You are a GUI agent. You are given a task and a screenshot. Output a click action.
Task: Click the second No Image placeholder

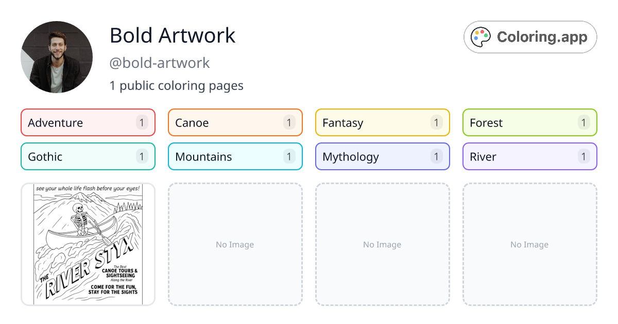tap(235, 244)
